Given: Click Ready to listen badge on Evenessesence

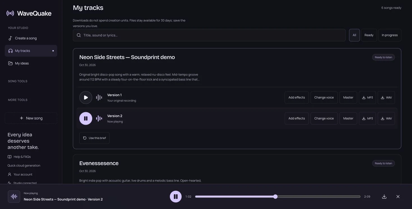Looking at the screenshot, I should point(383,163).
